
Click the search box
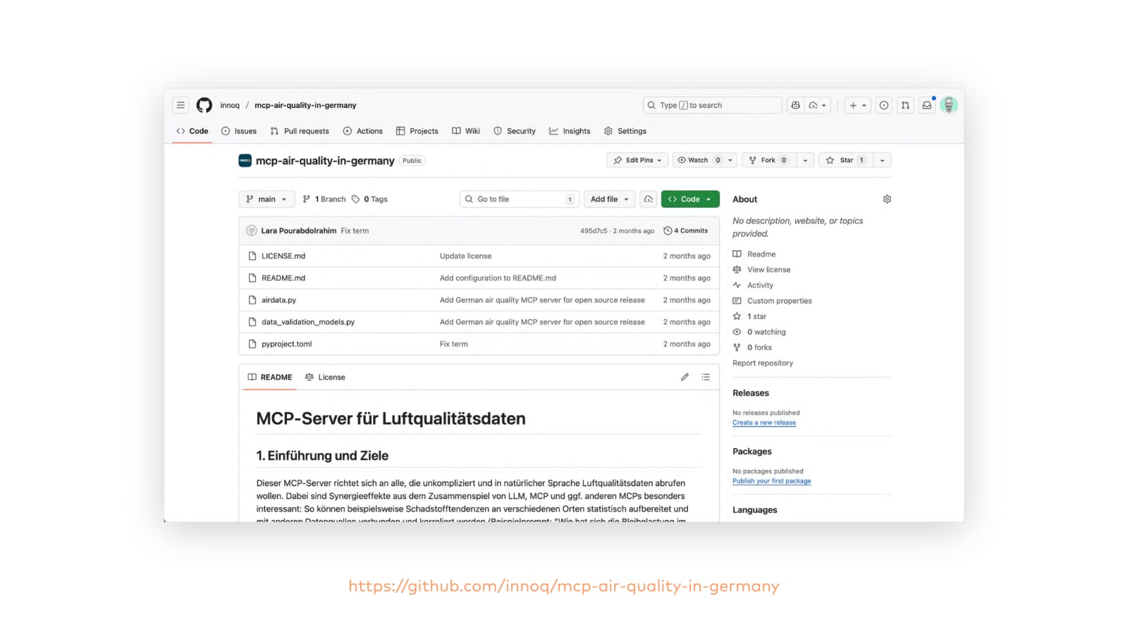713,105
